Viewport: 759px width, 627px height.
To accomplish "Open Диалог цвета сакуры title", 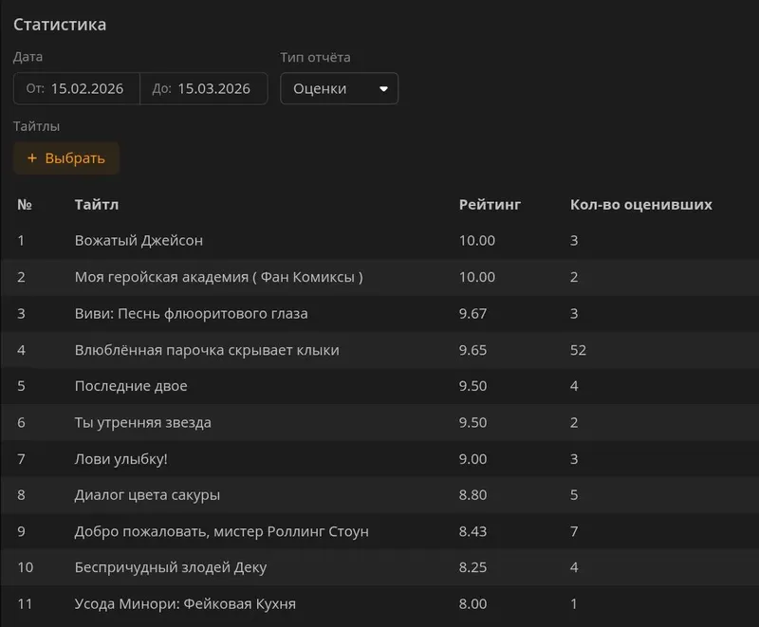I will [x=147, y=495].
